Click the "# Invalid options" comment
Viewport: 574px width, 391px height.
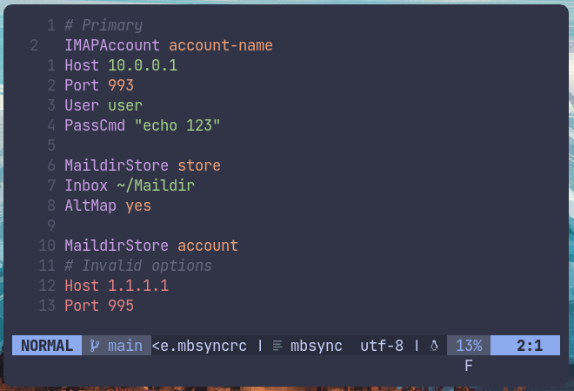(x=138, y=266)
